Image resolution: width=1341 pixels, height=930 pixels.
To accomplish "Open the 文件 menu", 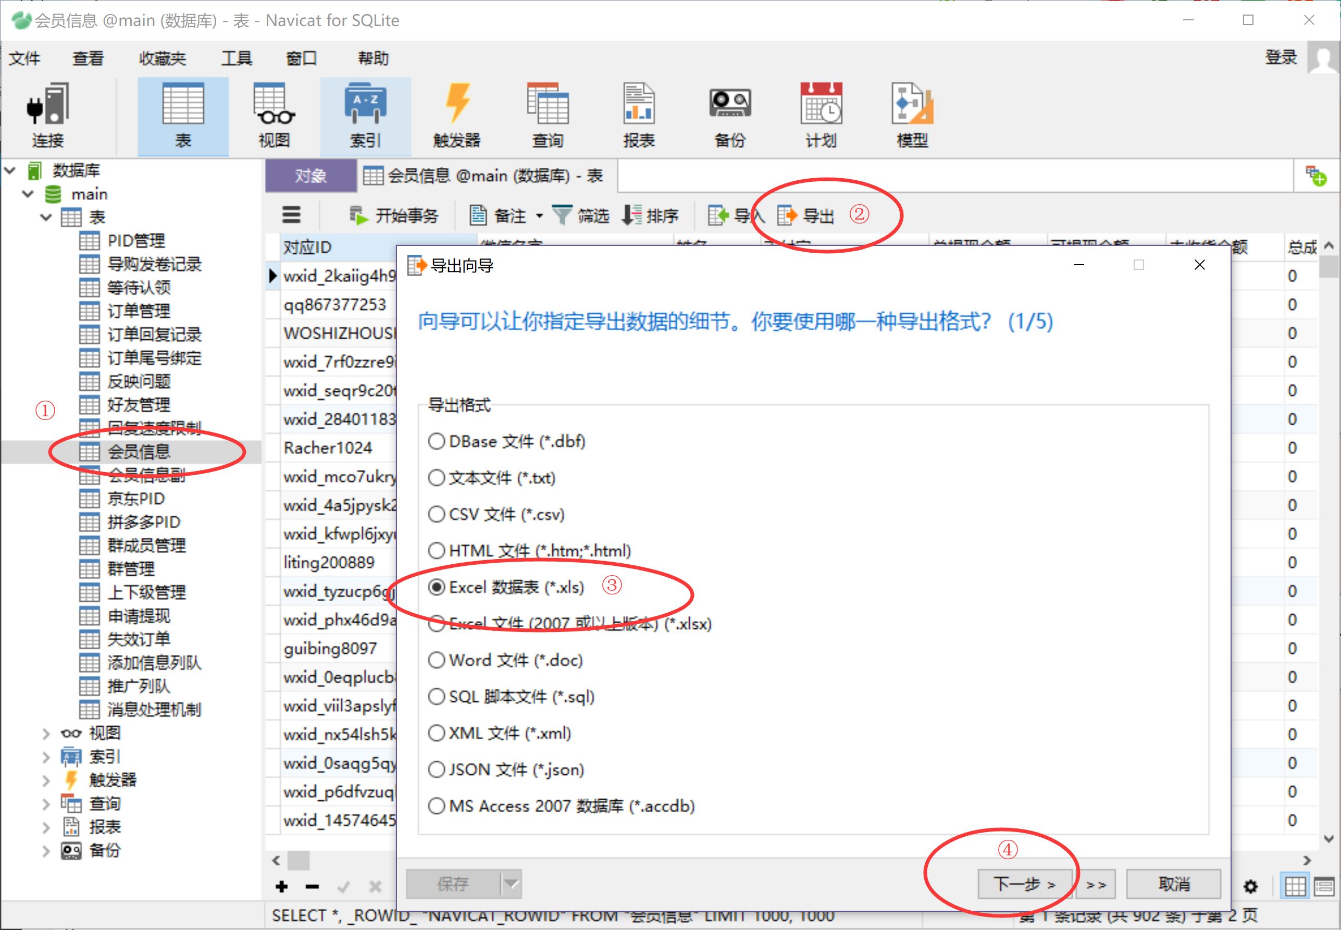I will click(24, 58).
